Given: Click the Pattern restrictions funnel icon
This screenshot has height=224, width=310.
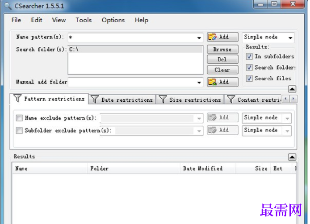Looking at the screenshot, I should (17, 98).
